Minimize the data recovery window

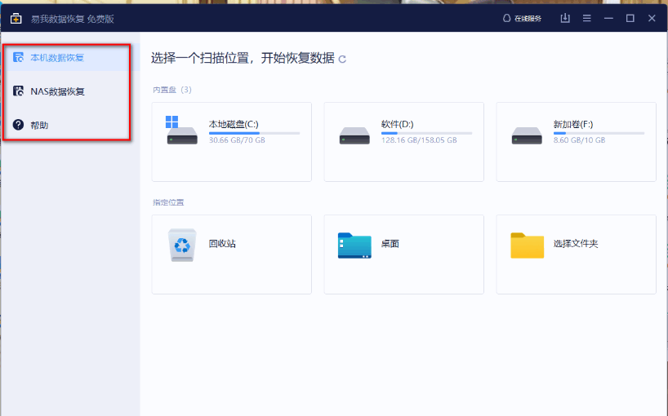pos(608,18)
